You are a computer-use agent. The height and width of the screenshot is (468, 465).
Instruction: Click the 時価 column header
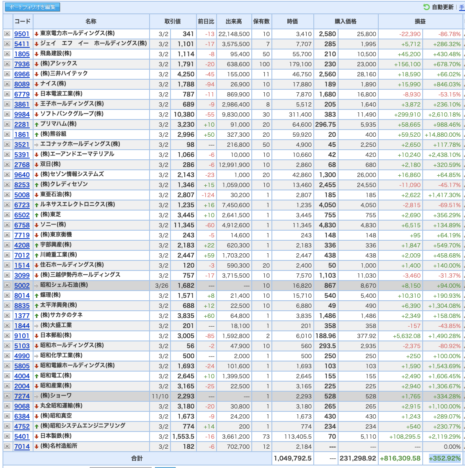pyautogui.click(x=293, y=21)
